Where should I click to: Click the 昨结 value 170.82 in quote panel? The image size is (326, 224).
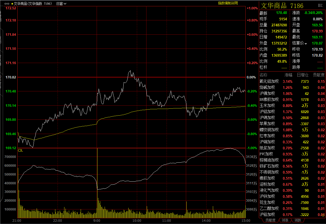click(317, 56)
